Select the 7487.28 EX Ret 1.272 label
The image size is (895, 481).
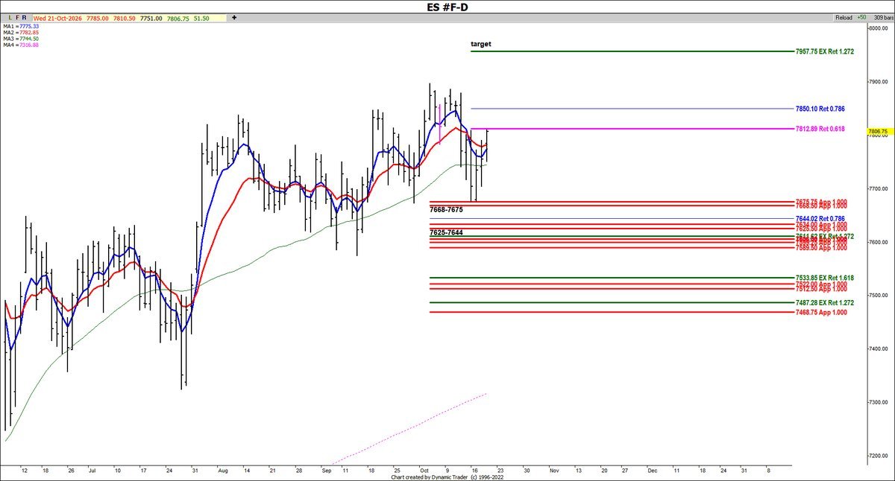click(x=824, y=303)
